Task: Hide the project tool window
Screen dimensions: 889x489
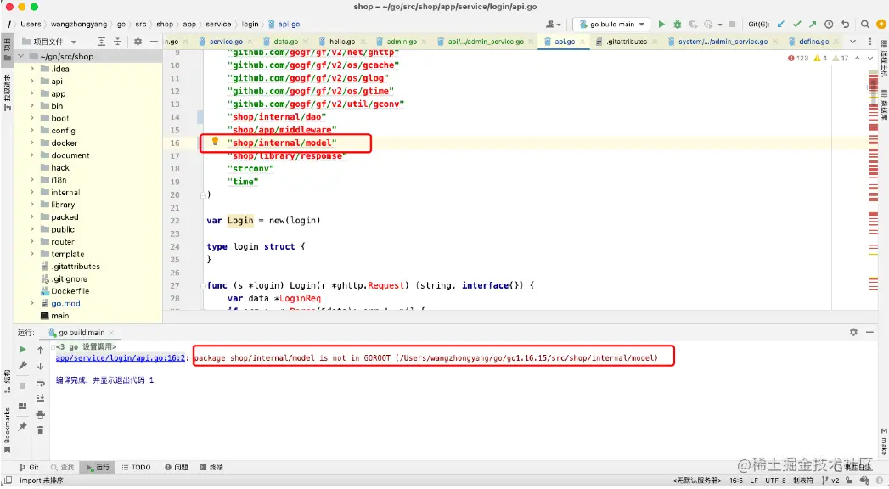Action: point(154,42)
